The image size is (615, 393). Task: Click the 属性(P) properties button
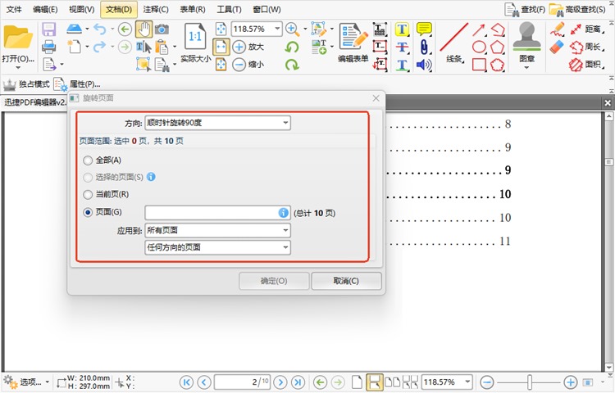77,84
